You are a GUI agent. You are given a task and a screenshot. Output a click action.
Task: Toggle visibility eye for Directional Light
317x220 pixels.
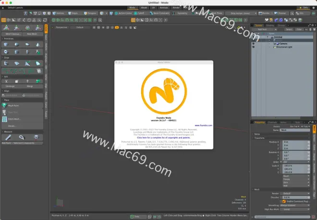(254, 47)
